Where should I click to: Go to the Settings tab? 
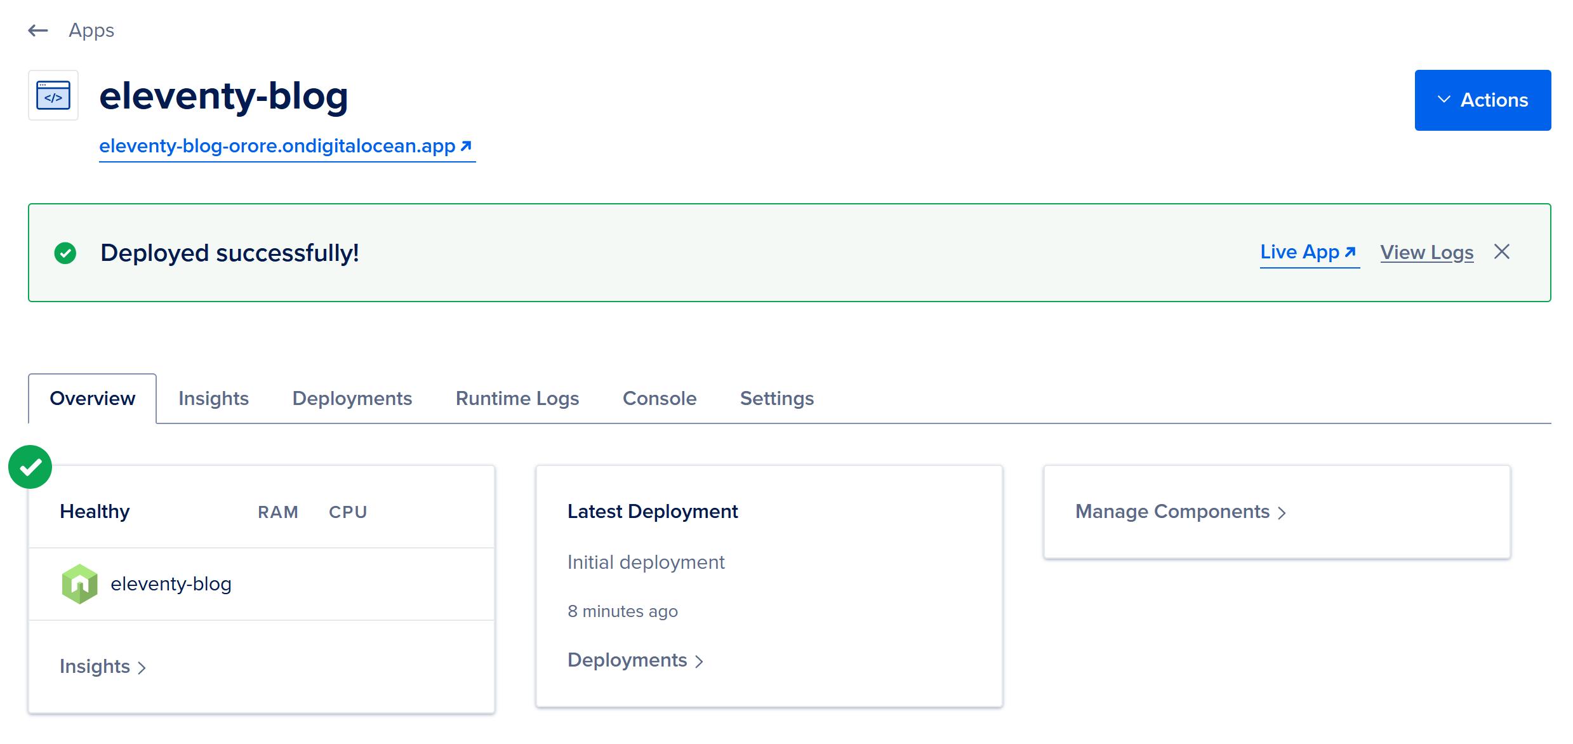point(776,399)
